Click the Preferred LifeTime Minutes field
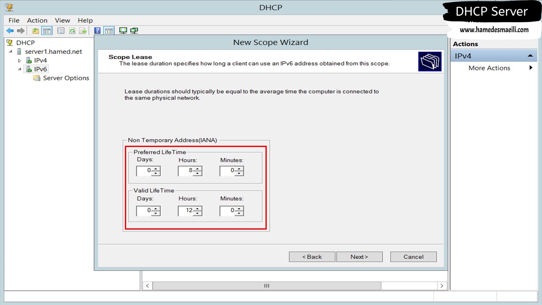This screenshot has height=305, width=542. 227,171
